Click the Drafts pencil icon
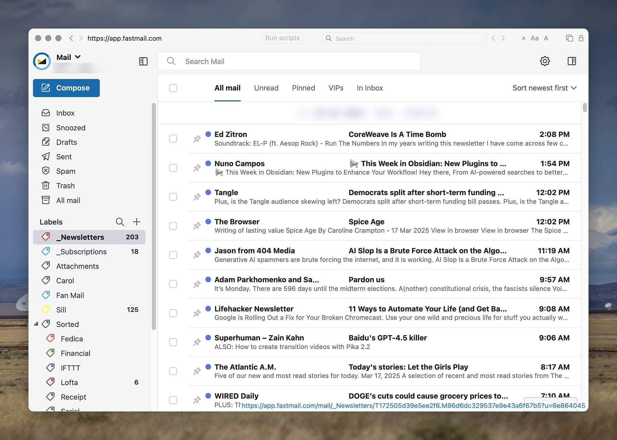The width and height of the screenshot is (617, 440). (x=46, y=142)
